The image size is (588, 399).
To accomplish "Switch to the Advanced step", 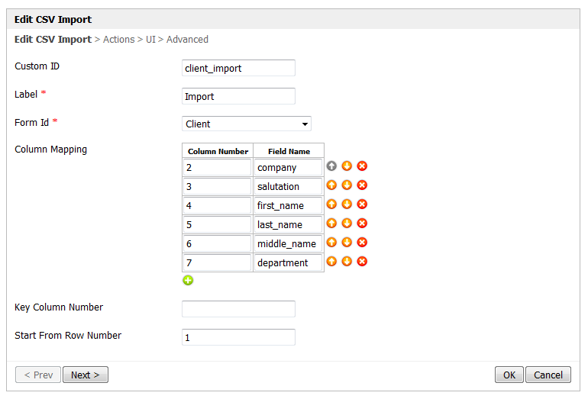I will click(x=187, y=39).
